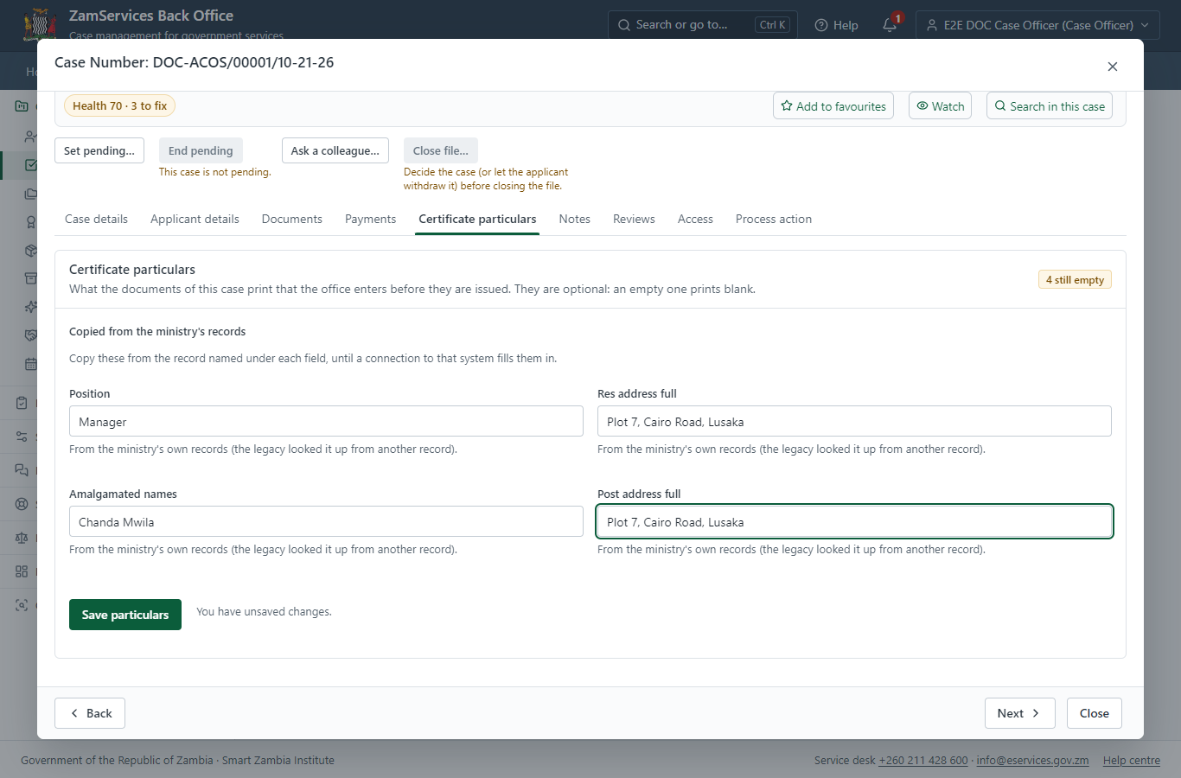The image size is (1181, 778).
Task: View the Reviews tab
Action: tap(634, 219)
